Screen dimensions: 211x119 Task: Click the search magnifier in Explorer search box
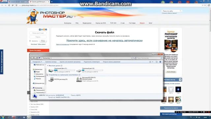point(161,58)
